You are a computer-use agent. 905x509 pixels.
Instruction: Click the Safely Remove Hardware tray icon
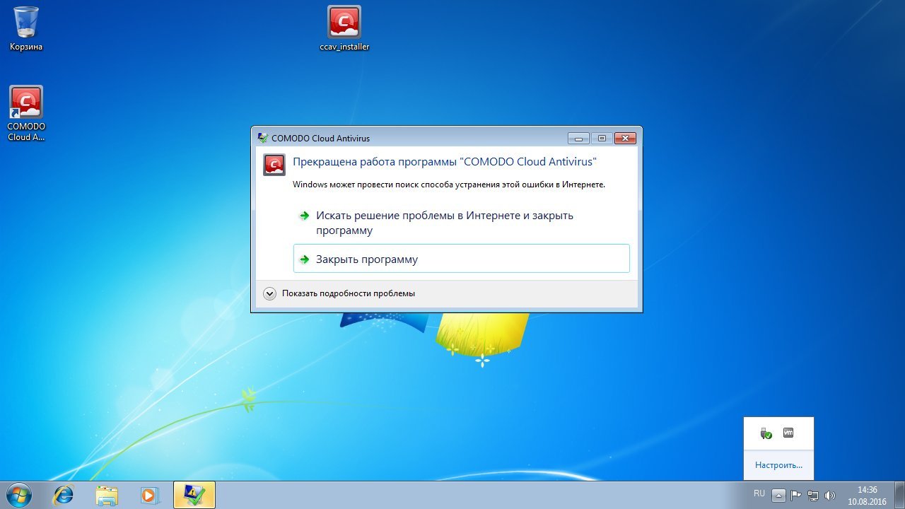point(766,433)
